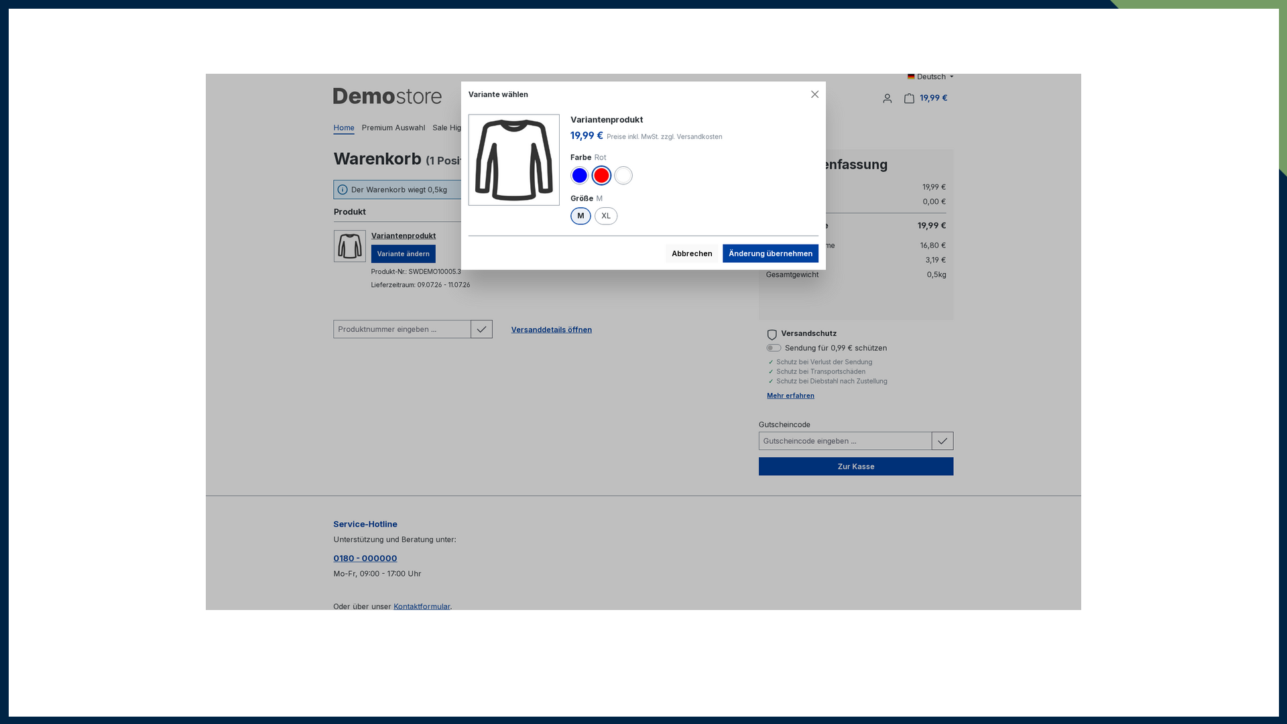
Task: Click cart total 19,99 € in header
Action: click(933, 98)
